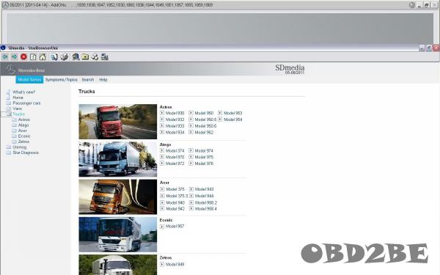Select the Help menu item

[x=103, y=80]
